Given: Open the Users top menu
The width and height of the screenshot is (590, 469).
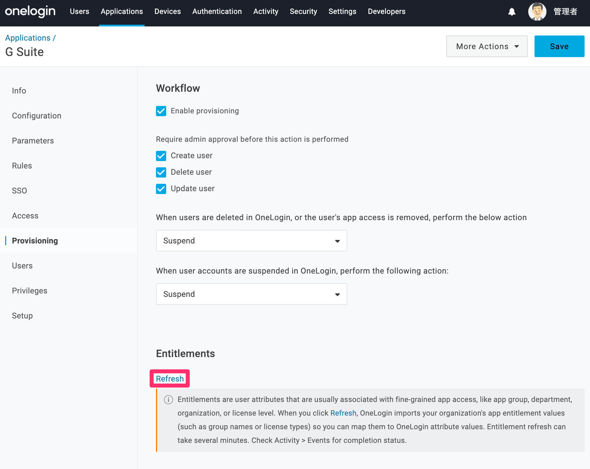Looking at the screenshot, I should coord(79,12).
